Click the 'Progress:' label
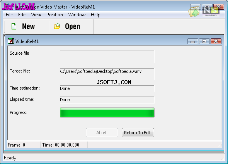228x164 pixels. (x=19, y=113)
